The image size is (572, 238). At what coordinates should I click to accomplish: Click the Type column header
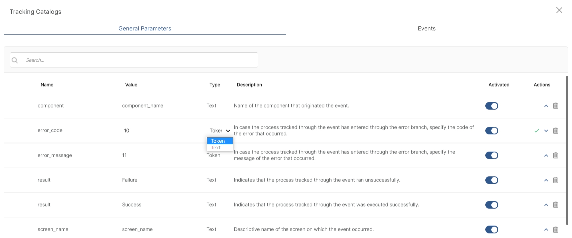215,85
